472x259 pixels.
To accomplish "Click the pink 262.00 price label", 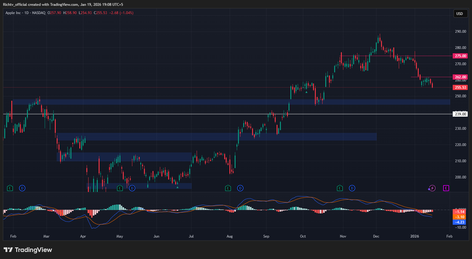I will [x=460, y=77].
